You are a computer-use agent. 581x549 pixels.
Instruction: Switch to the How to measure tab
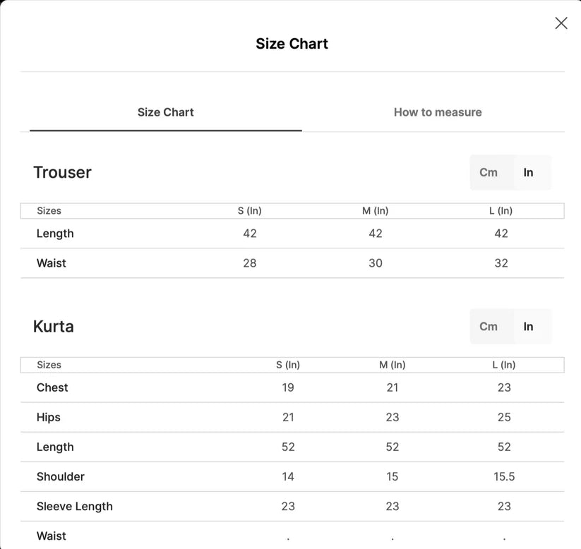coord(438,112)
